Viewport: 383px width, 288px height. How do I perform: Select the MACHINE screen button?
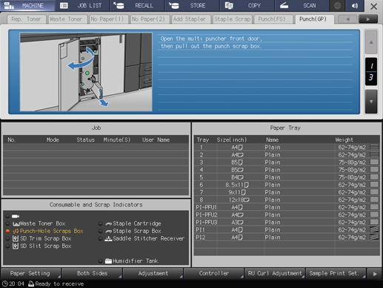pyautogui.click(x=27, y=6)
